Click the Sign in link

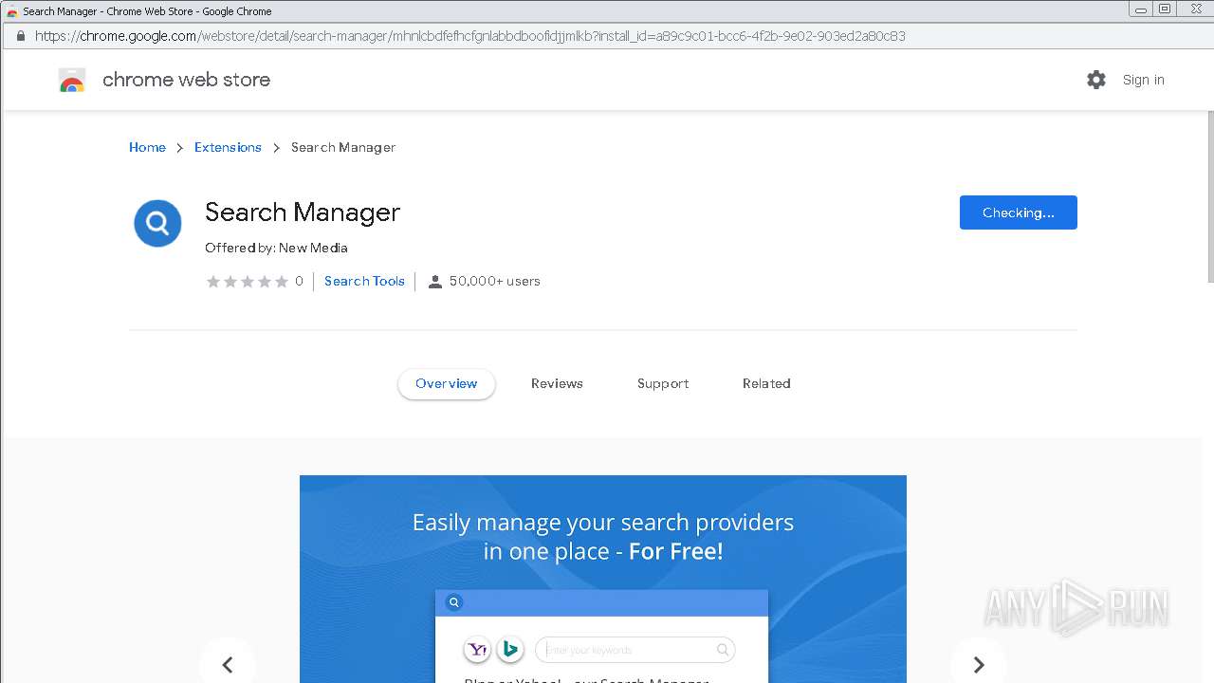(x=1144, y=80)
